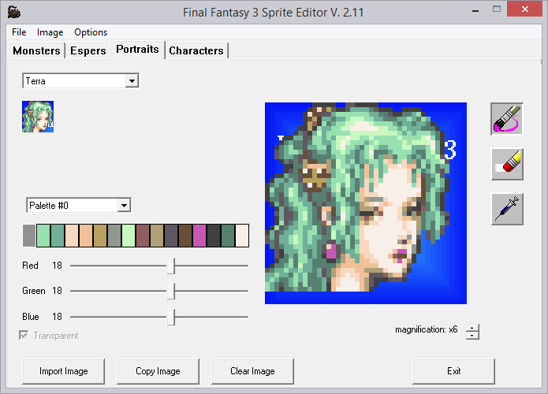Select the gray-green palette swatch

(x=114, y=236)
